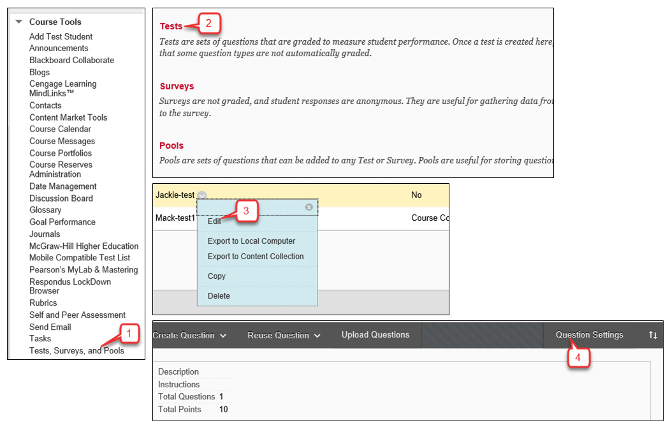Click the Description label
The image size is (670, 425).
(178, 372)
